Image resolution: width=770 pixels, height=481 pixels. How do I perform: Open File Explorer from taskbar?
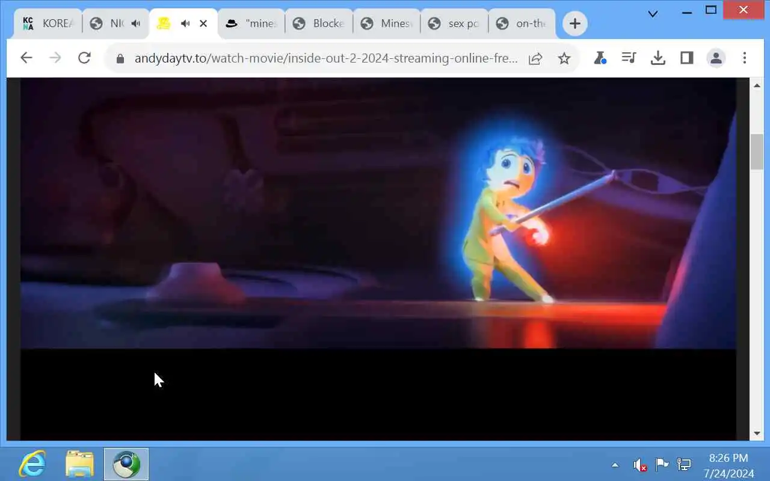pos(79,464)
